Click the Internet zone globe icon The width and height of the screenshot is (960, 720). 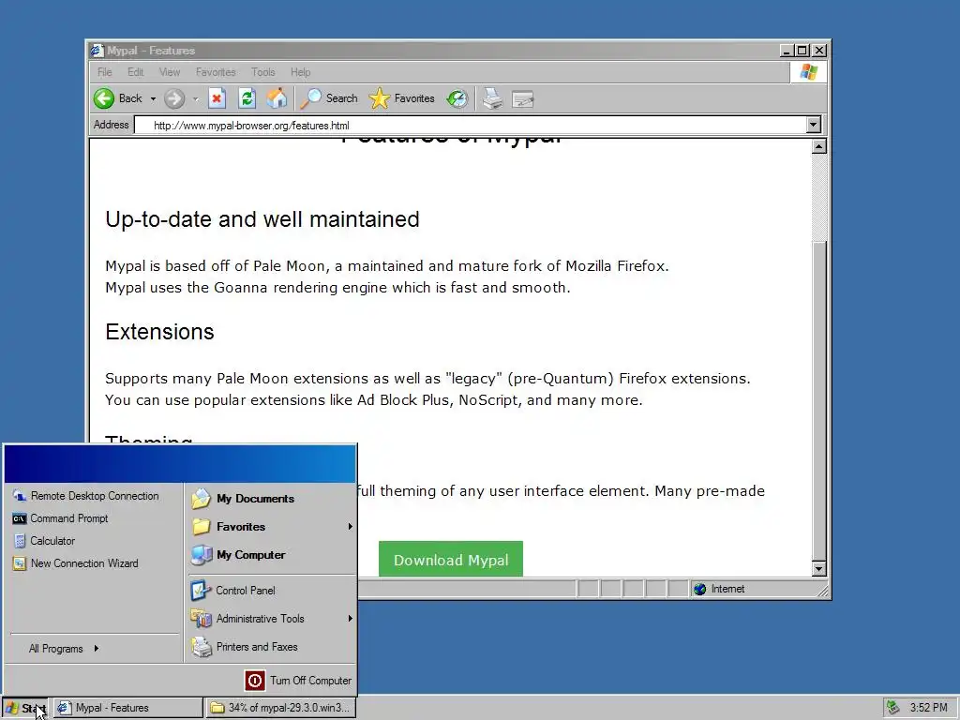click(699, 589)
